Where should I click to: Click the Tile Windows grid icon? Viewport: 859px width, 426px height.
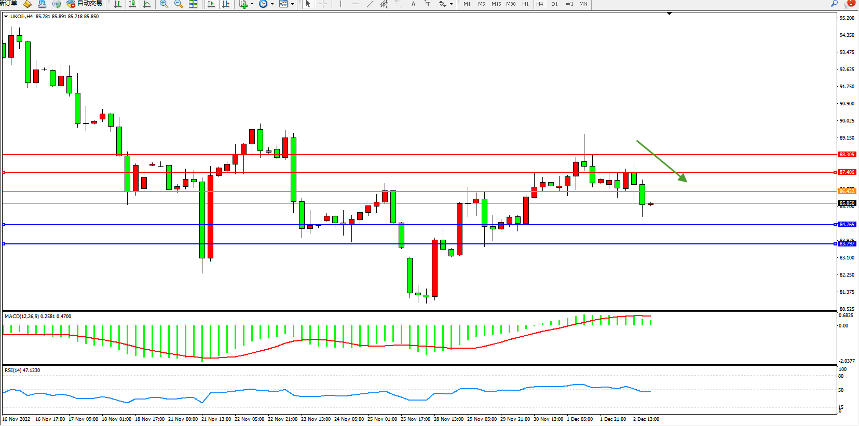point(193,4)
